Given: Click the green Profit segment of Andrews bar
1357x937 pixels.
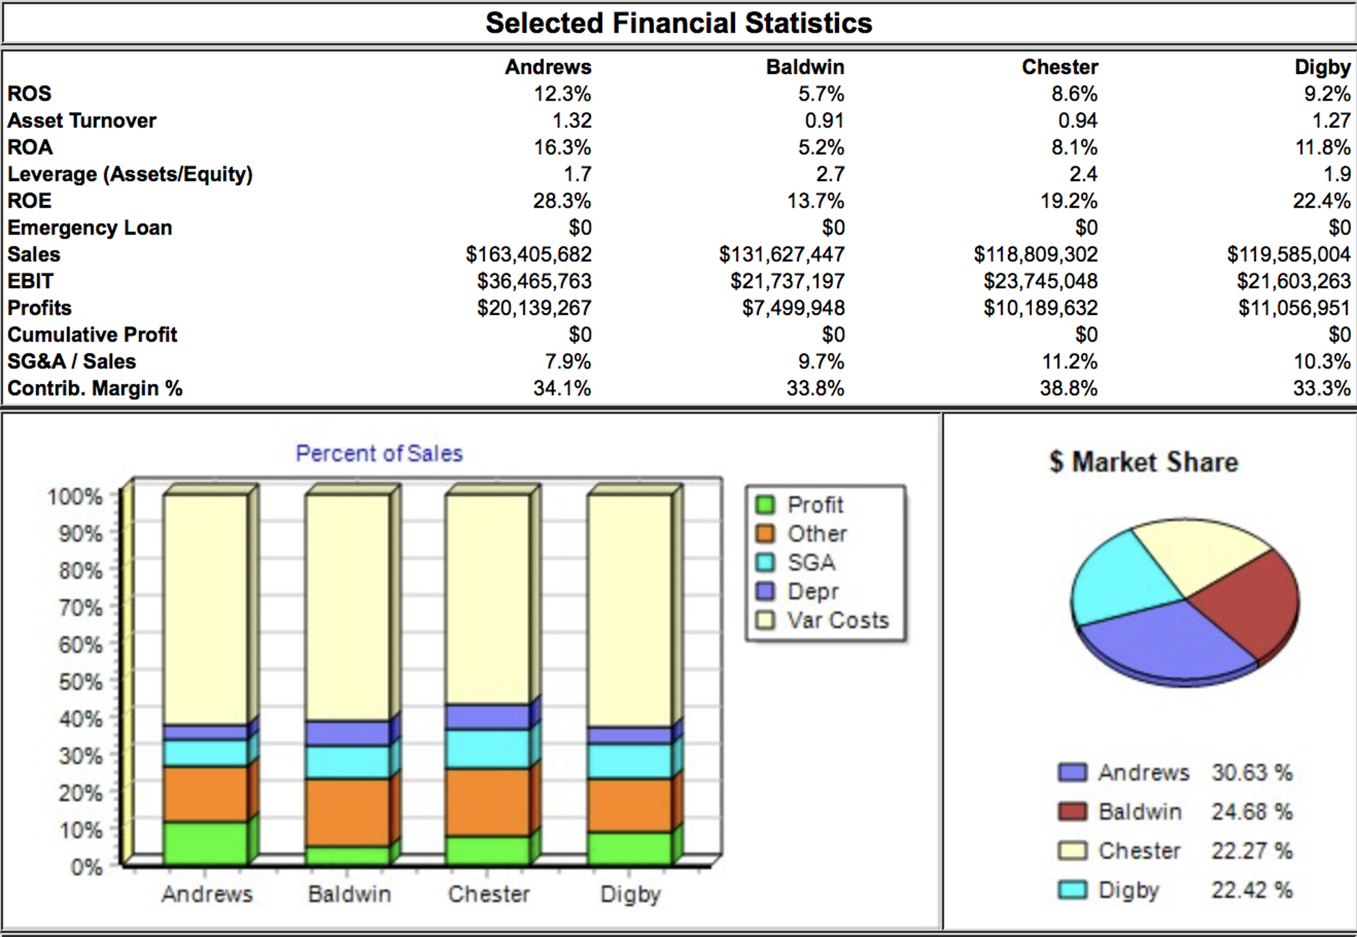Looking at the screenshot, I should [206, 843].
